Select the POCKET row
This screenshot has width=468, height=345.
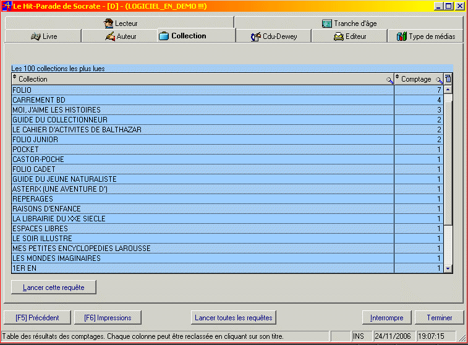pyautogui.click(x=227, y=149)
